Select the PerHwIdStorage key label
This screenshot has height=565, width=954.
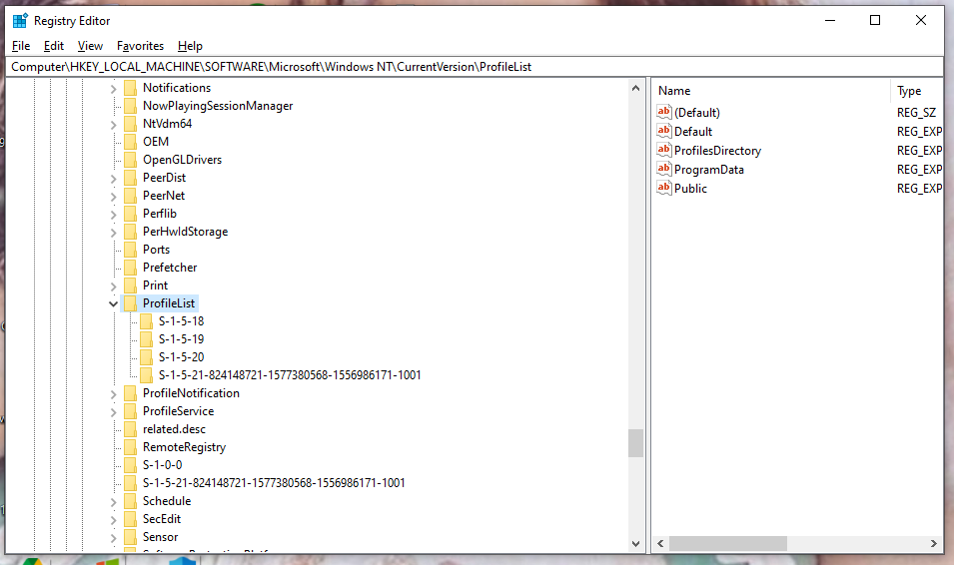pos(185,232)
